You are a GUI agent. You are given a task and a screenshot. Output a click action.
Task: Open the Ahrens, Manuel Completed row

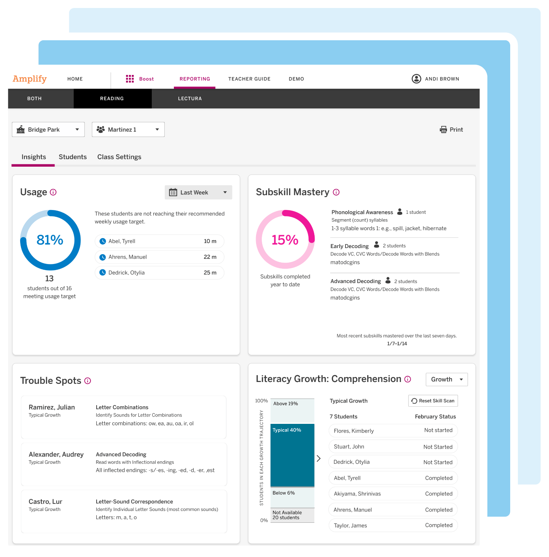(x=393, y=510)
